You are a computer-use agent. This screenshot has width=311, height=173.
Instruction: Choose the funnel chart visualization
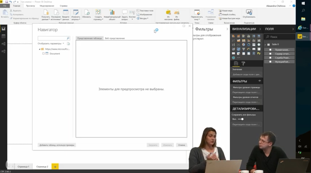tap(244, 49)
